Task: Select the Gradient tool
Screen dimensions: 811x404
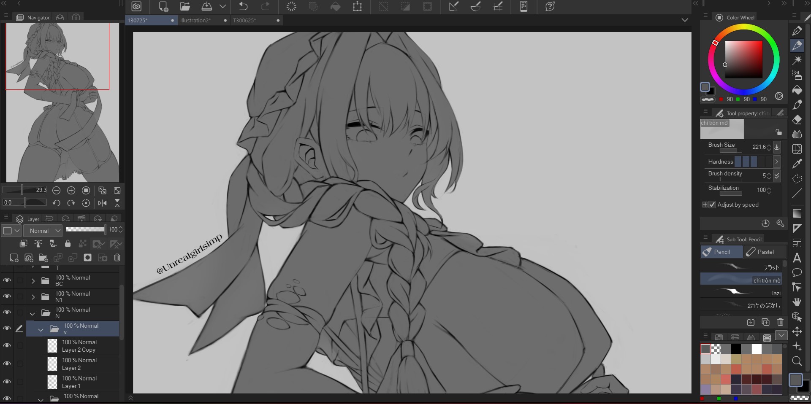Action: 797,213
